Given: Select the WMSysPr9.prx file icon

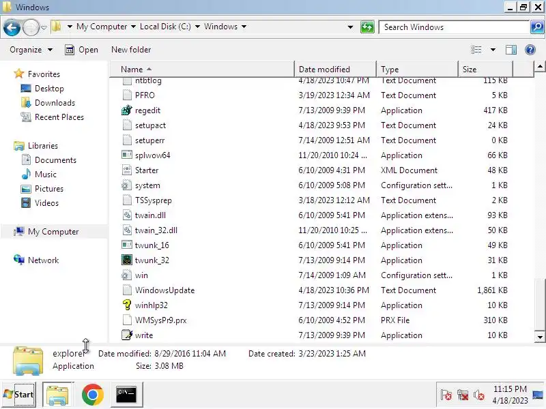Looking at the screenshot, I should 127,320.
